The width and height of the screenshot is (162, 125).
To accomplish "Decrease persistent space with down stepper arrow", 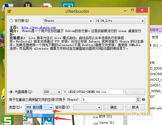I will pos(138,101).
